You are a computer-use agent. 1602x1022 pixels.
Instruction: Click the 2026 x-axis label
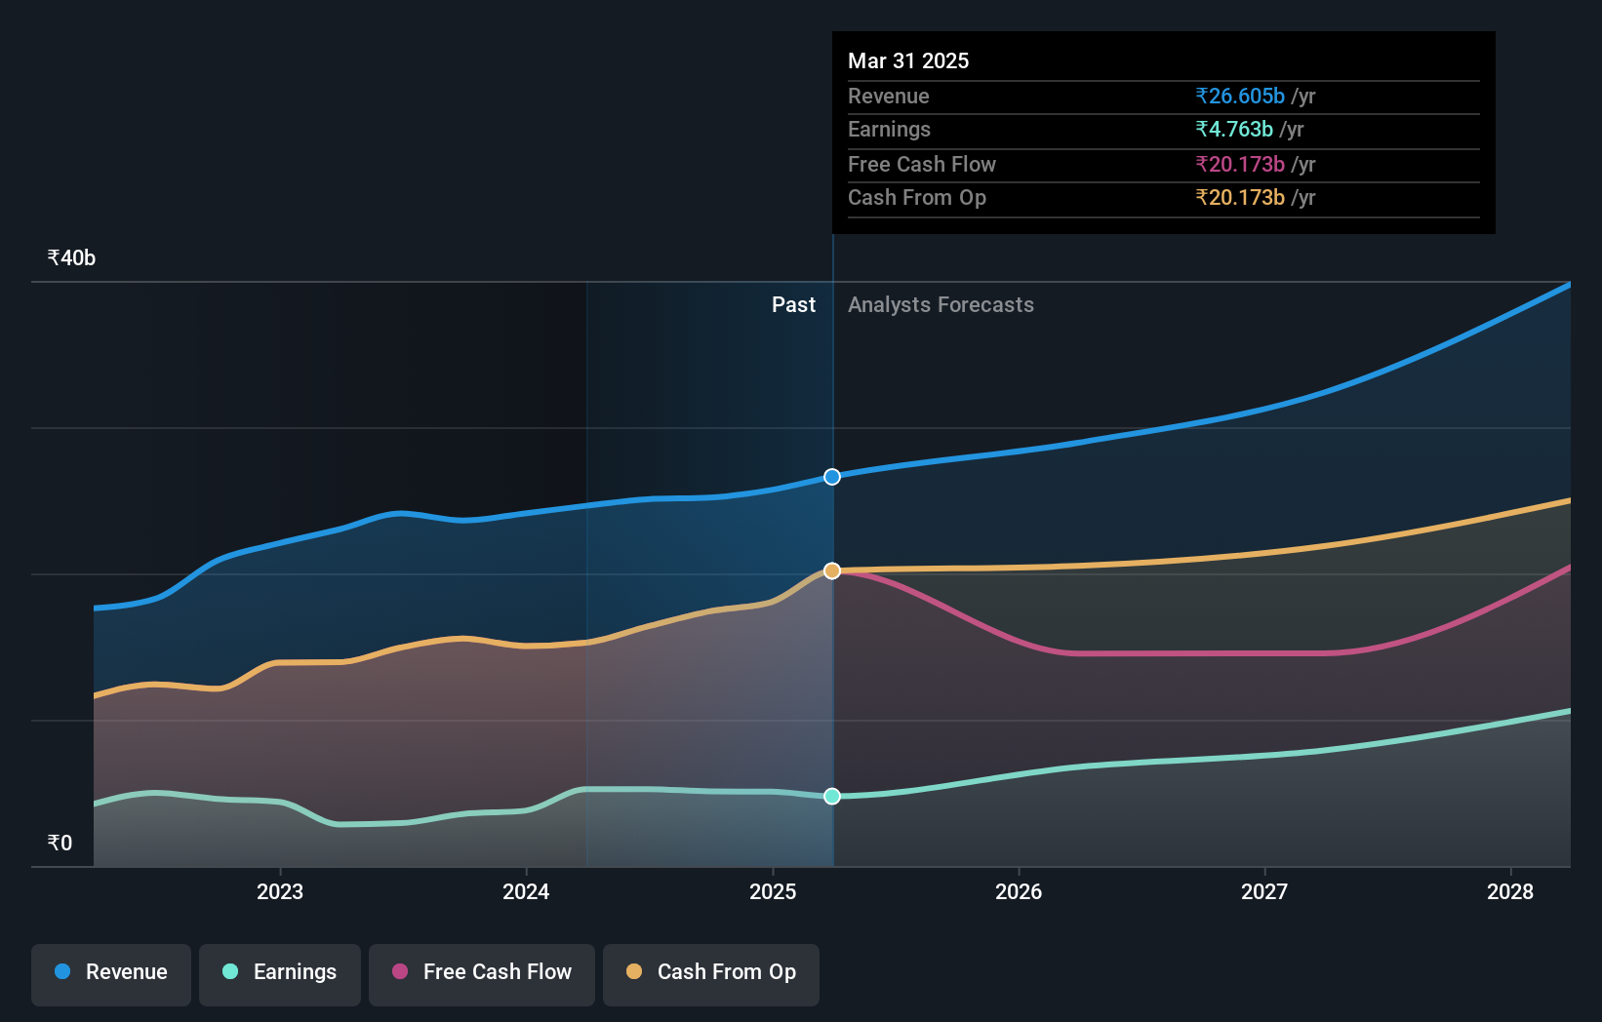tap(1019, 891)
